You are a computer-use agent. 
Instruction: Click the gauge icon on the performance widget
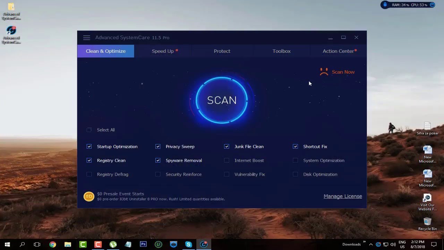432,5
